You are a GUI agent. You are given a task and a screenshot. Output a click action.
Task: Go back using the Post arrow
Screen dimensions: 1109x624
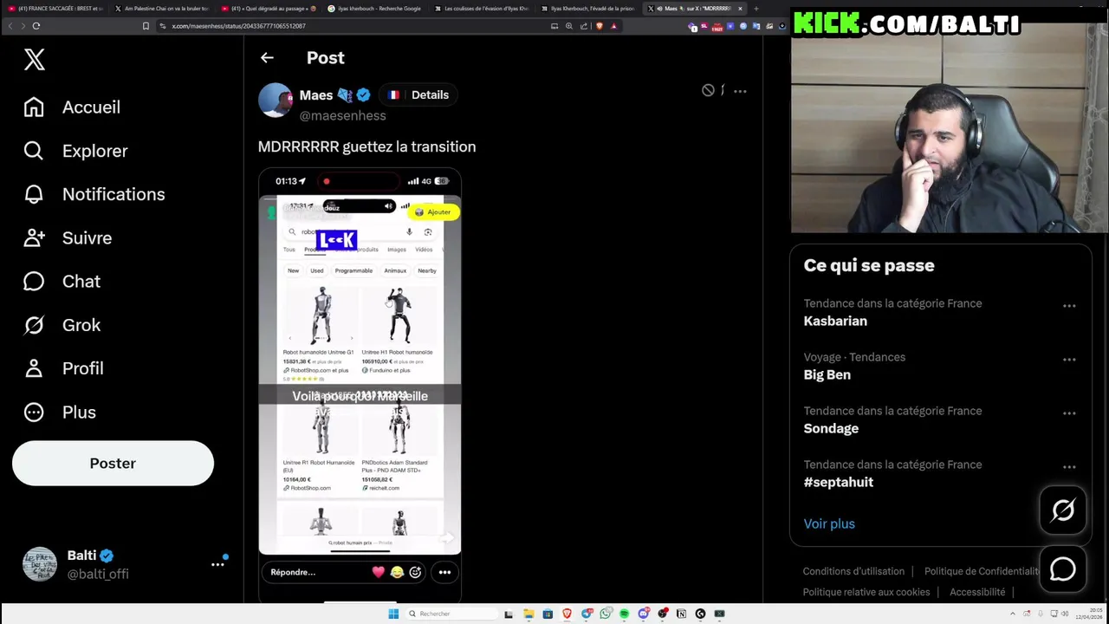point(267,58)
